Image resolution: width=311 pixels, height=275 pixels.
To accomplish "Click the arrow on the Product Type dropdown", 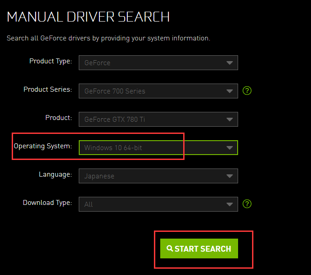I will (230, 63).
